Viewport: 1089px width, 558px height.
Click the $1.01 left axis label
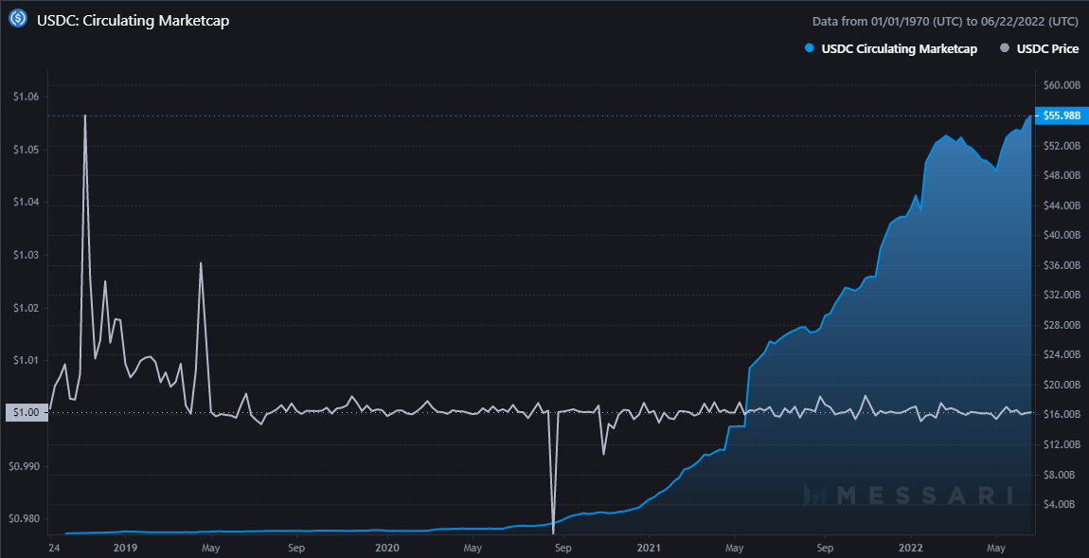(27, 360)
